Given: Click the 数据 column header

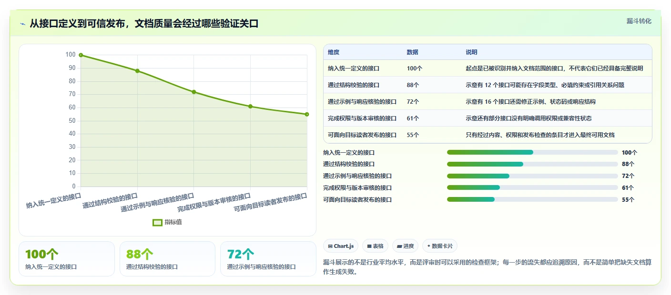Looking at the screenshot, I should click(x=413, y=52).
